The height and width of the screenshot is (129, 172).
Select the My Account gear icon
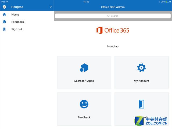pos(141,67)
